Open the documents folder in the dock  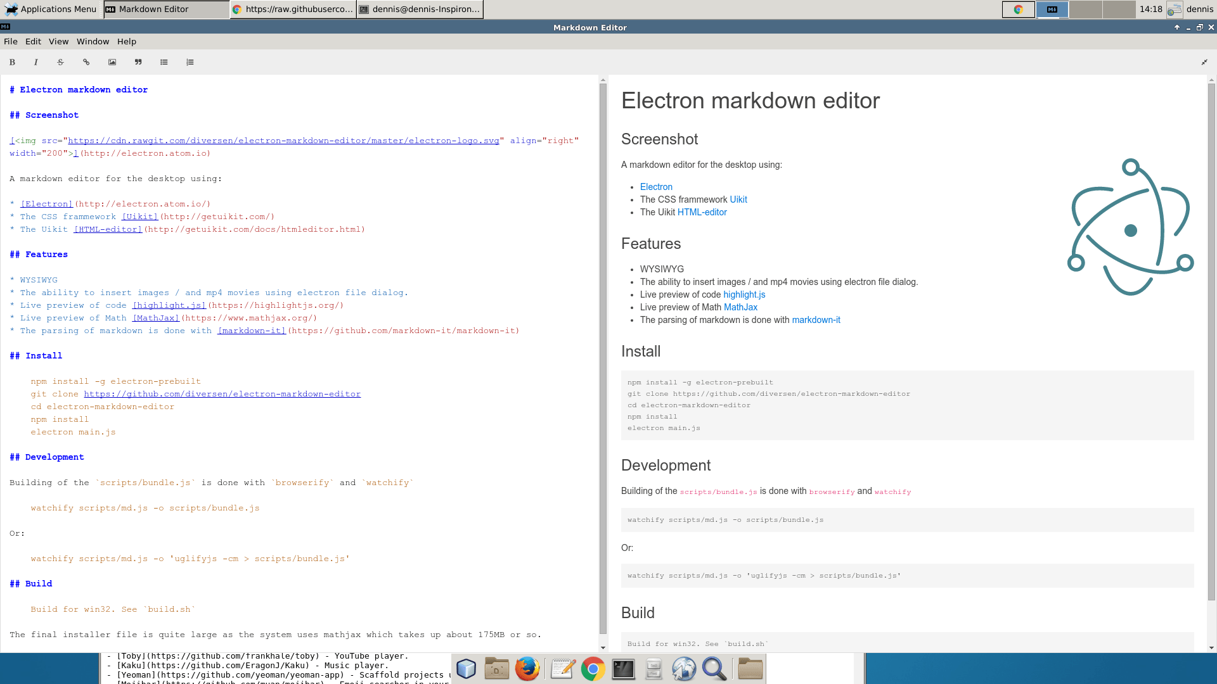[x=497, y=669]
